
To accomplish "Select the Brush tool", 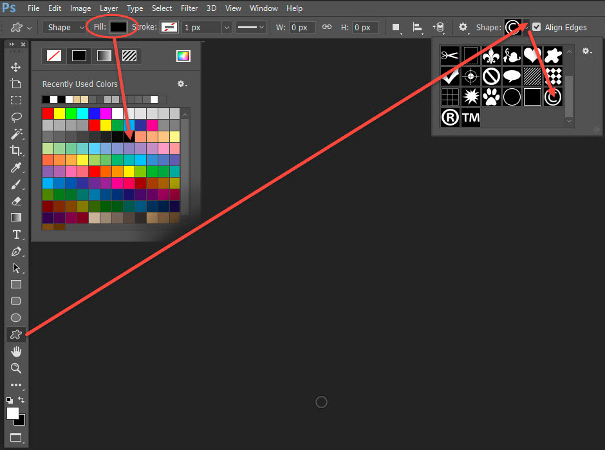I will coord(16,184).
